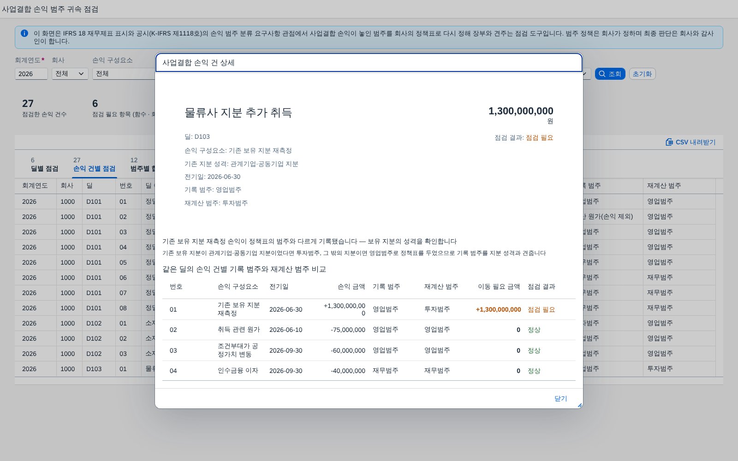Screen dimensions: 738x461
Task: Click the +1,300,000,000 이동 필요 금액 cell
Action: [x=498, y=310]
